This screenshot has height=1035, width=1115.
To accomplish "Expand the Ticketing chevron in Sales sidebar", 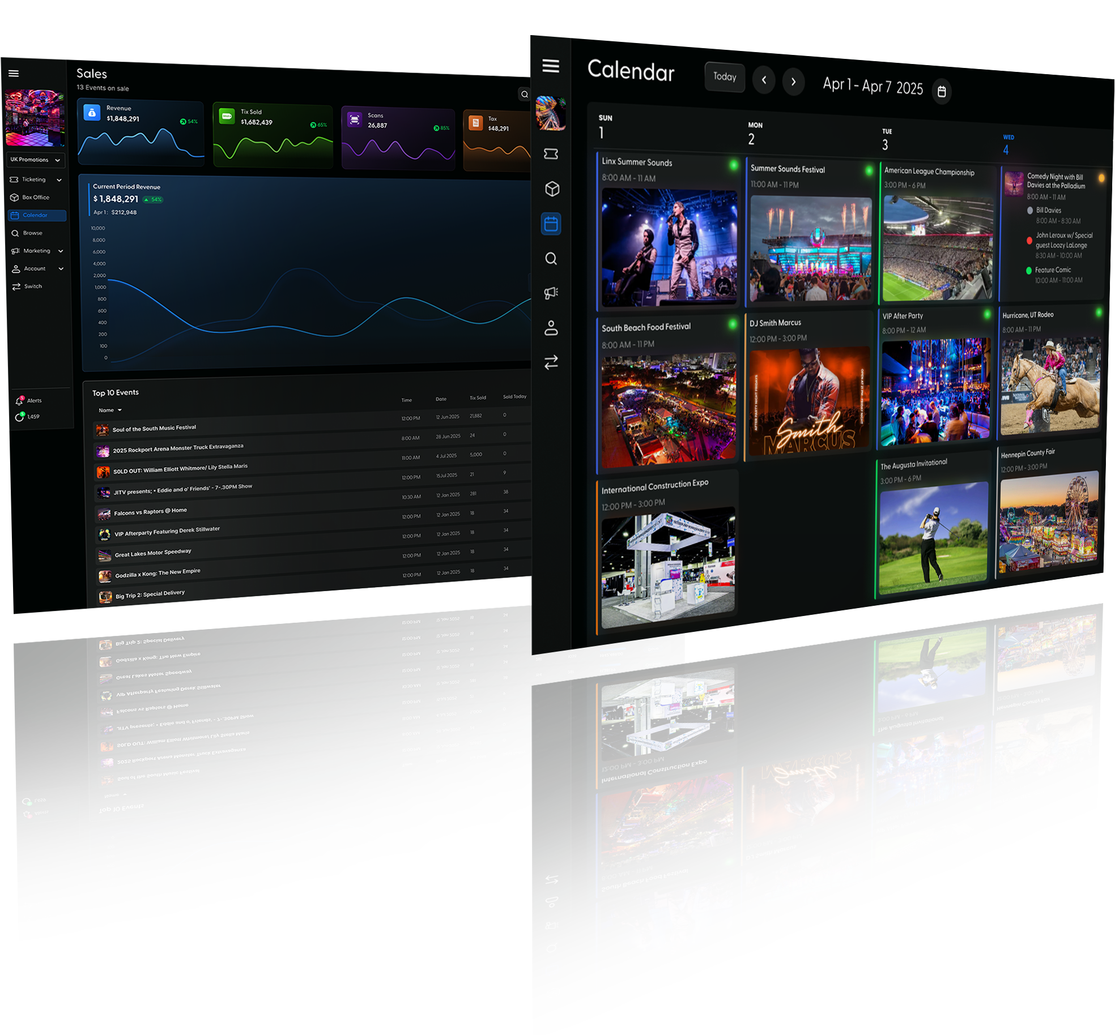I will click(59, 180).
